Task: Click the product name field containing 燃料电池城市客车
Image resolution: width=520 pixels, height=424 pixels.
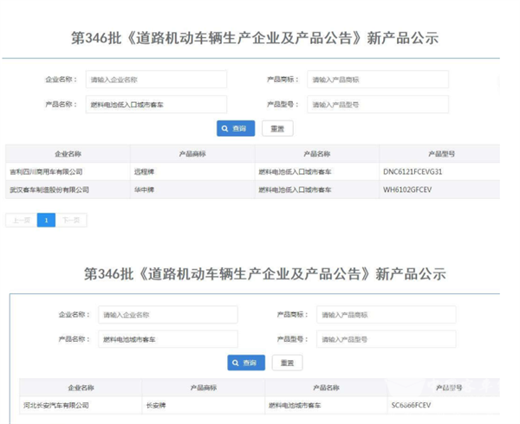Action: (x=166, y=339)
